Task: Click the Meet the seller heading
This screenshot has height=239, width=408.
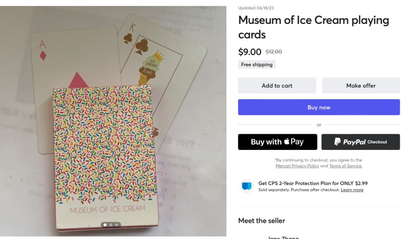Action: [261, 221]
